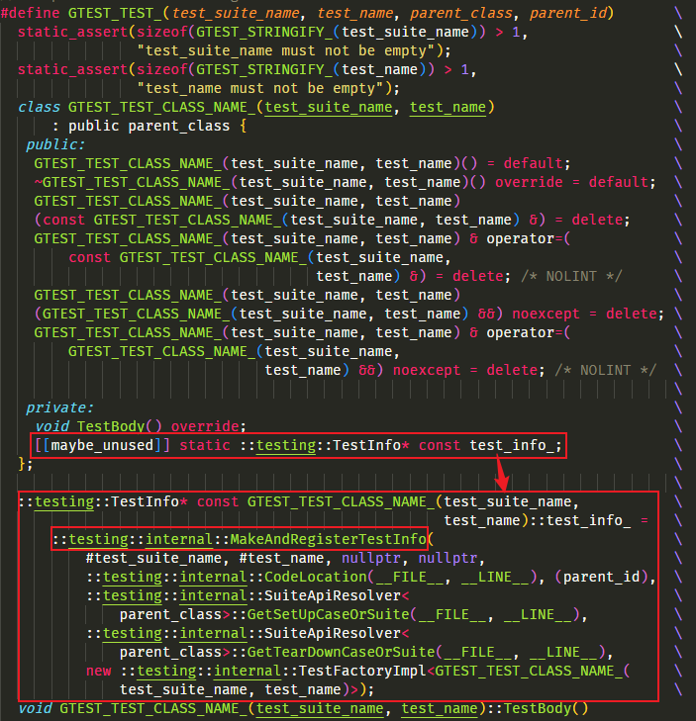Screen dimensions: 696x721
Task: Click ::test_info_ before the equals sign
Action: 580,520
